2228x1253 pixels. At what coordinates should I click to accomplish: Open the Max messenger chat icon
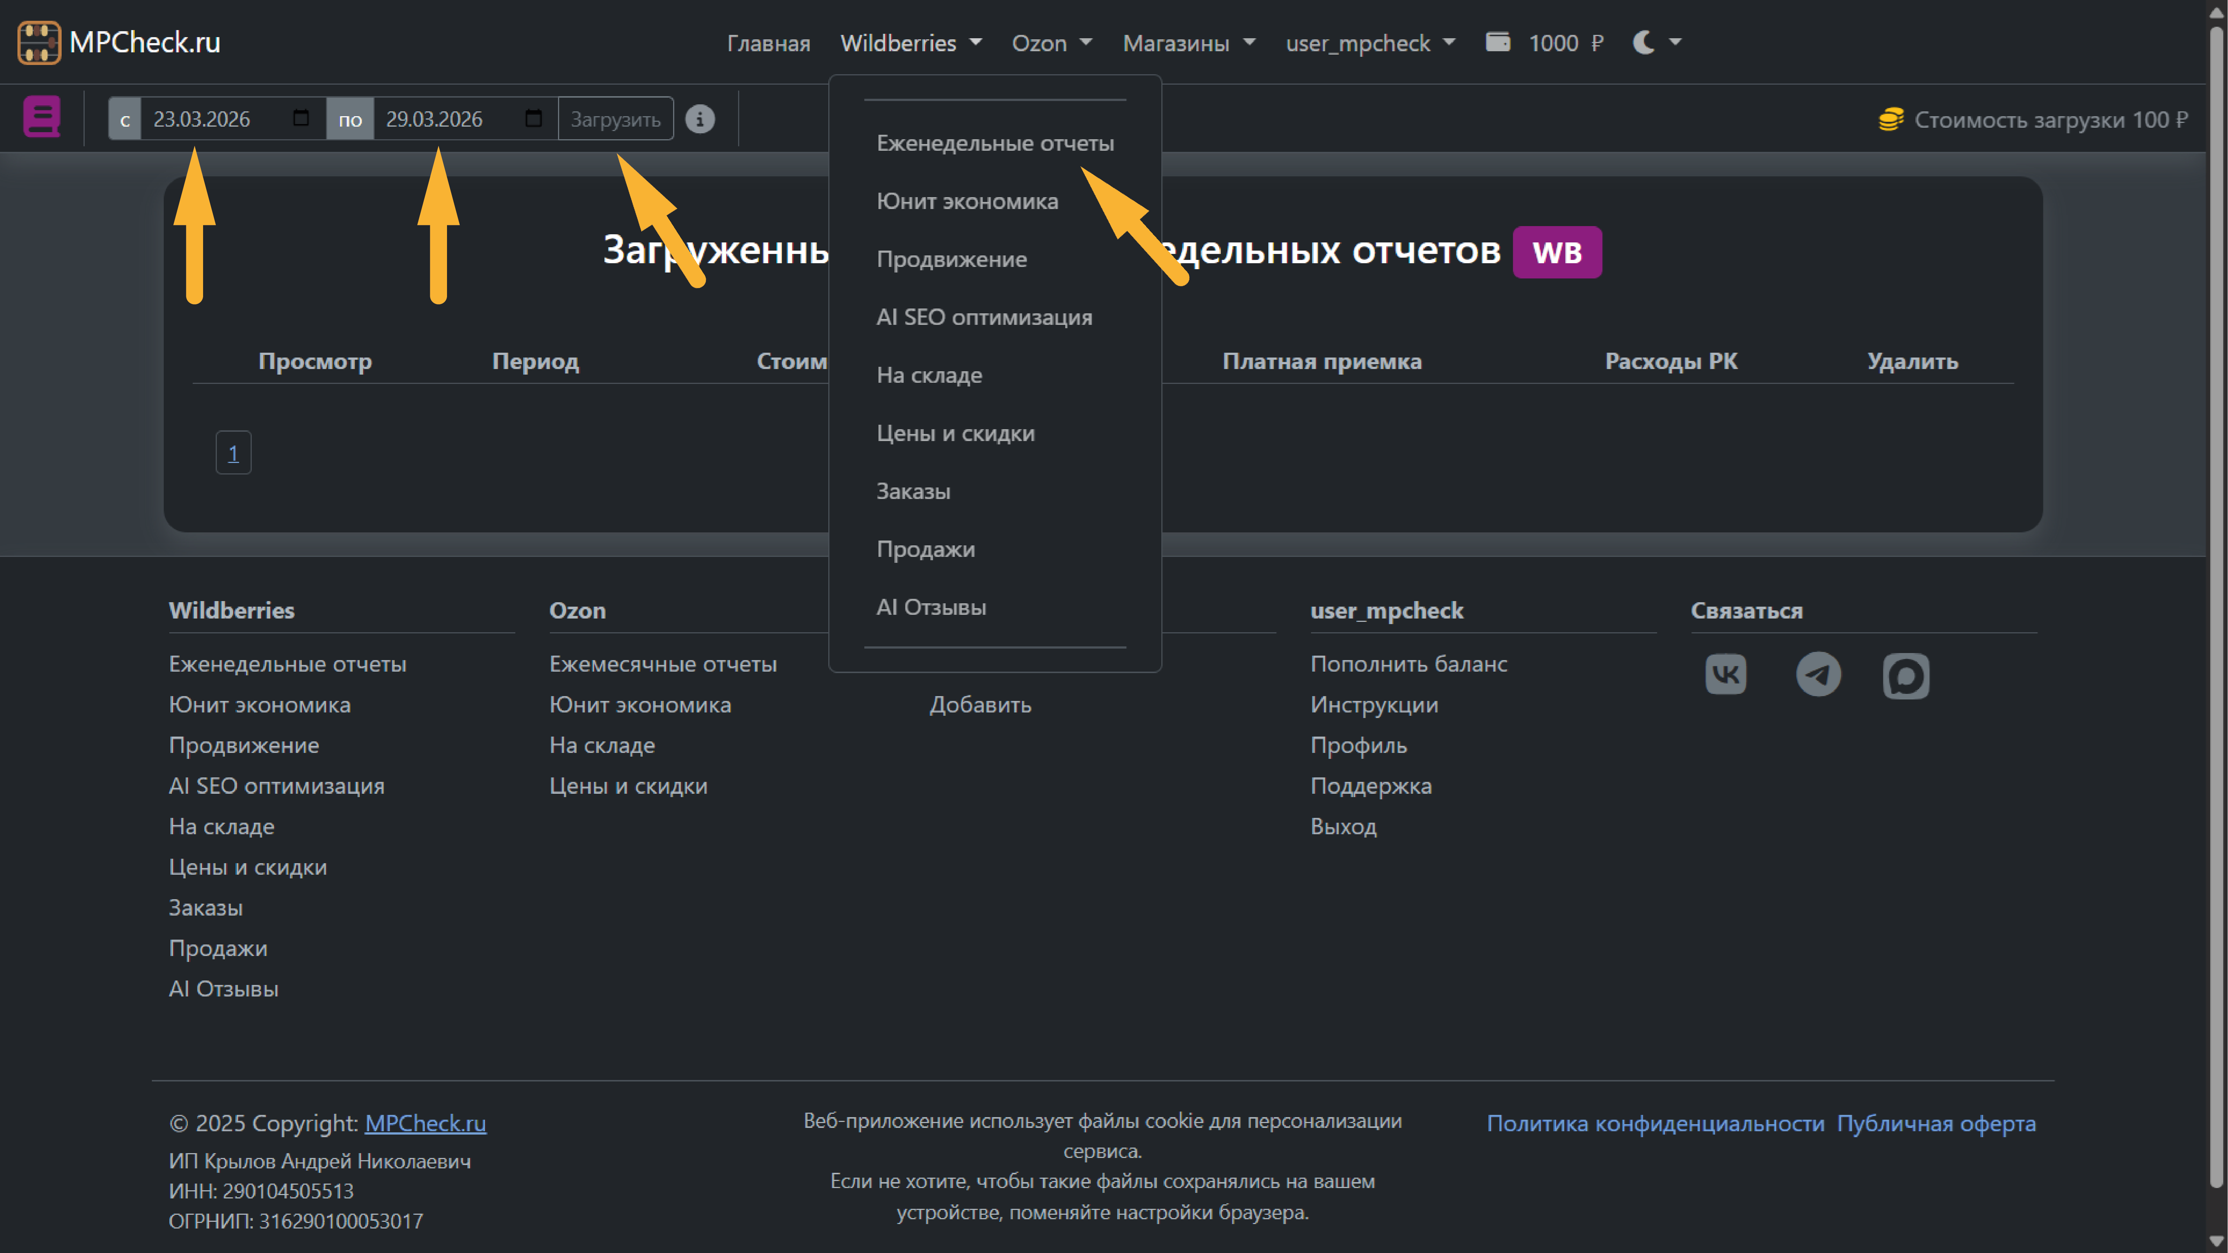pos(1905,675)
